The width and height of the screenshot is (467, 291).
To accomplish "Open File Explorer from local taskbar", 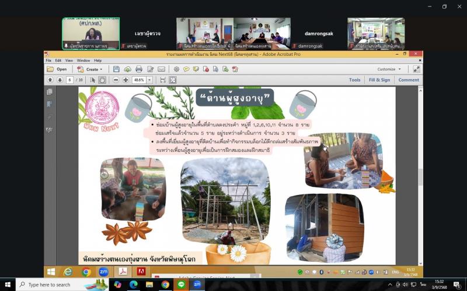I will pos(149,285).
